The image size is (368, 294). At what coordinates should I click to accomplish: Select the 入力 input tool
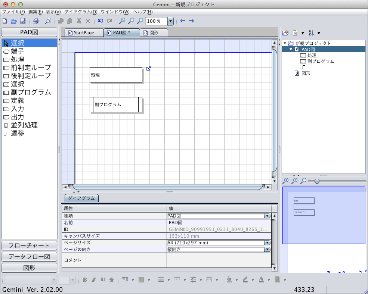[x=30, y=109]
